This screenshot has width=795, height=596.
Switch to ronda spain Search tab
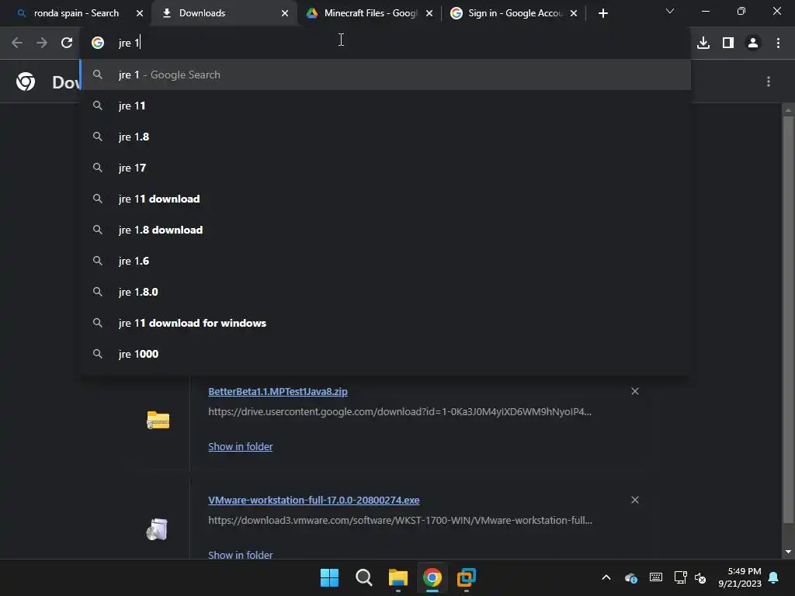tap(76, 13)
